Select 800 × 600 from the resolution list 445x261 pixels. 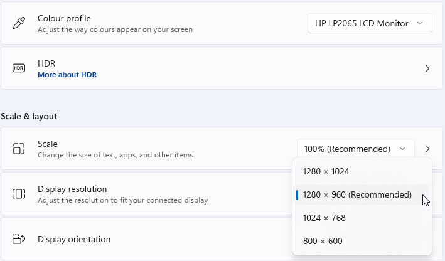click(x=322, y=241)
